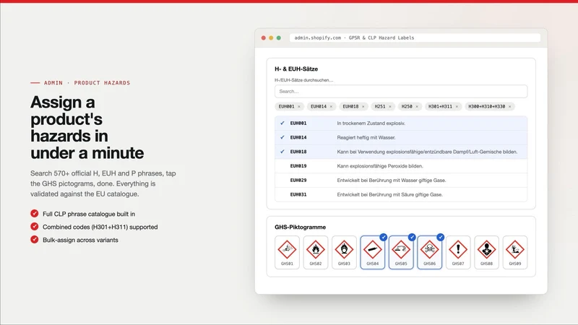Image resolution: width=578 pixels, height=325 pixels.
Task: Click the green maximize window dot
Action: click(x=279, y=38)
